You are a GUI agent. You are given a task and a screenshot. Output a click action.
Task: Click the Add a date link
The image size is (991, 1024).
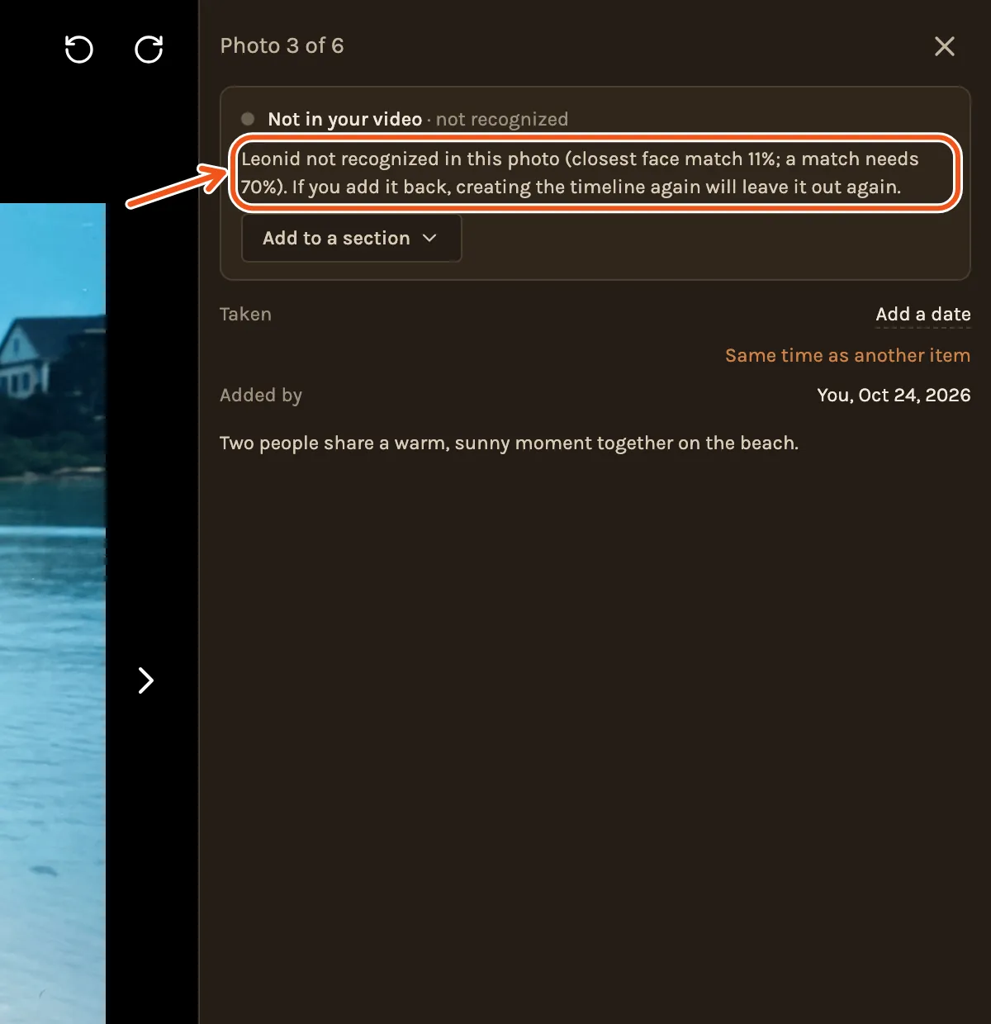coord(923,315)
